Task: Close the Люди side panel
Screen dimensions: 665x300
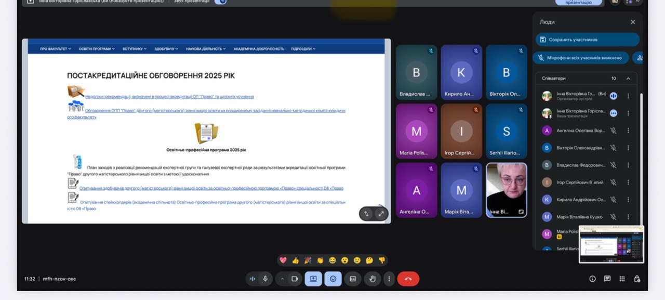Action: tap(633, 22)
